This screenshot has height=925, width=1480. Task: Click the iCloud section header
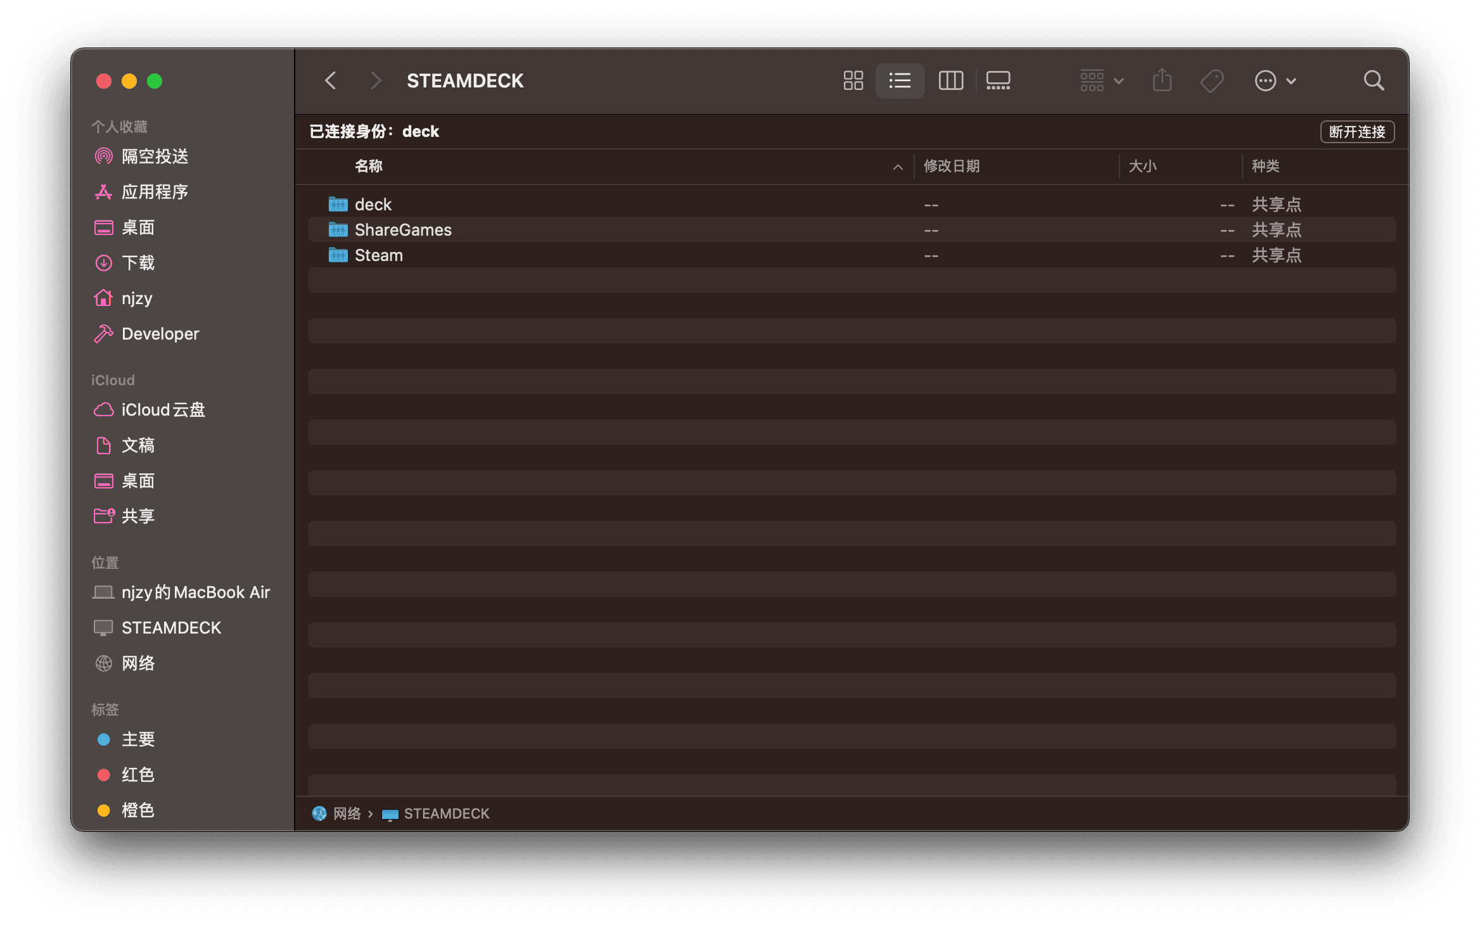(113, 380)
